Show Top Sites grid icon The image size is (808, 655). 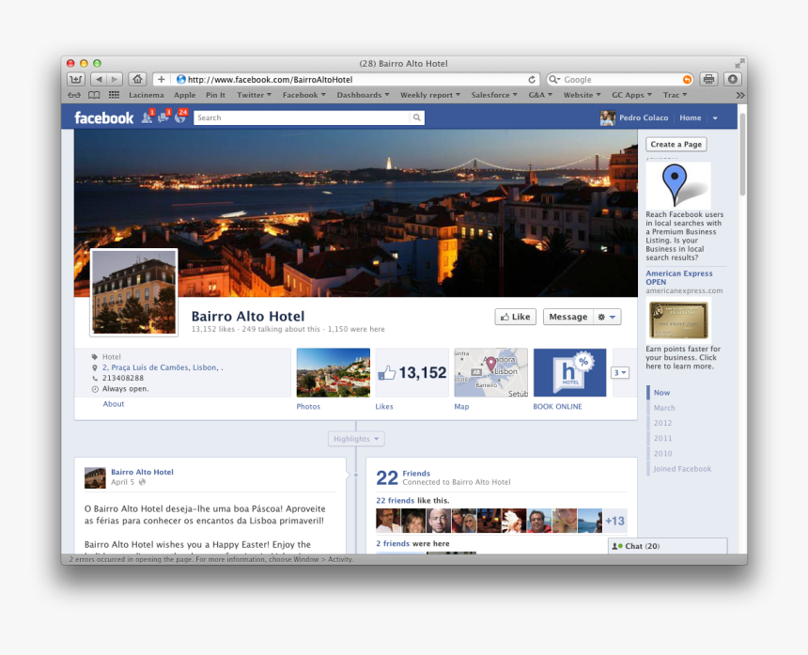point(114,95)
